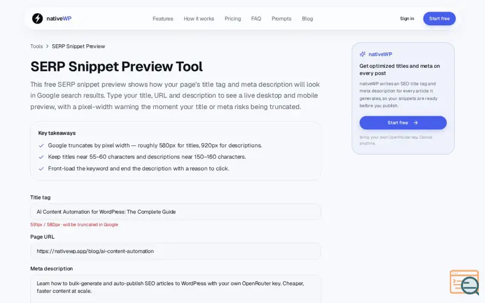The height and width of the screenshot is (303, 485).
Task: Click the Page URL input field
Action: (176, 251)
